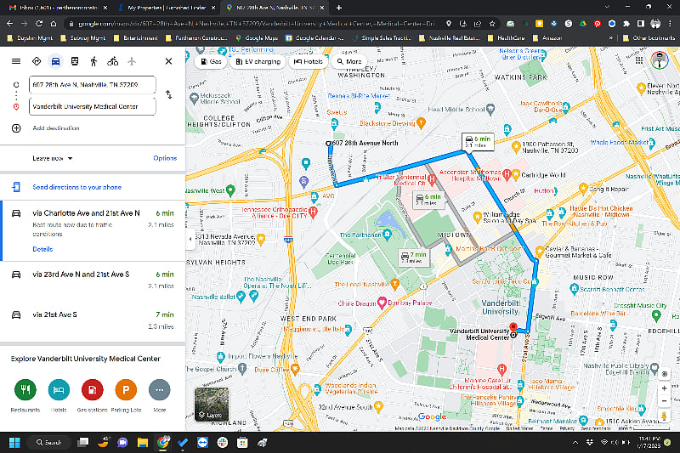Select route via Charlotte Ave and 21st Ave N
680x453 pixels.
93,230
